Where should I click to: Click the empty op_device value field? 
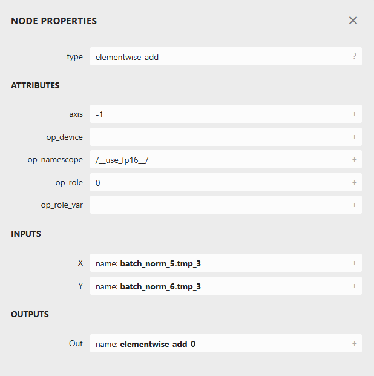[218, 137]
